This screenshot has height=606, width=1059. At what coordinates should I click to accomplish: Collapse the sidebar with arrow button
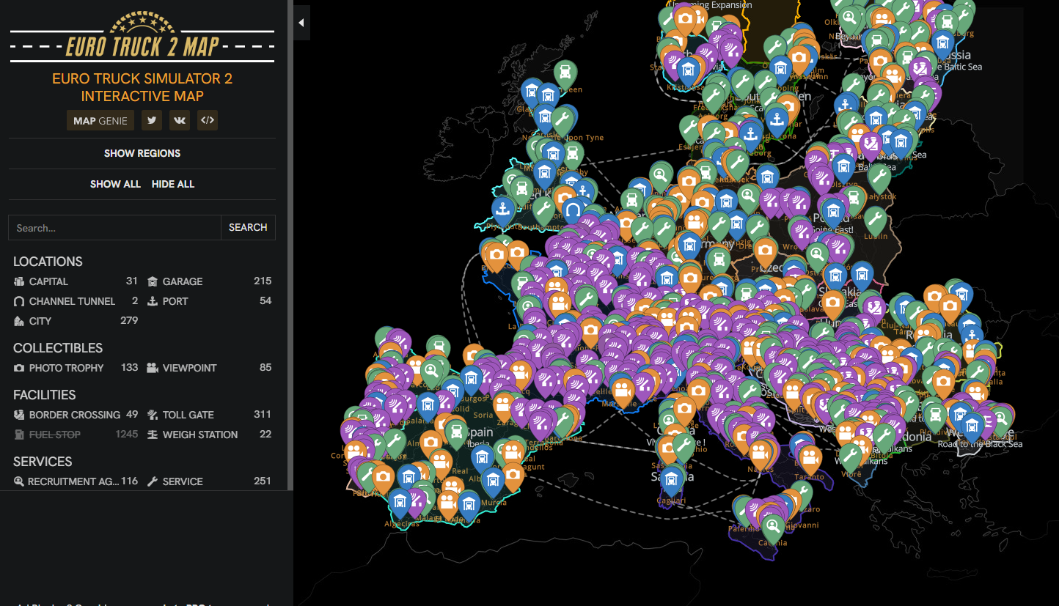tap(301, 23)
